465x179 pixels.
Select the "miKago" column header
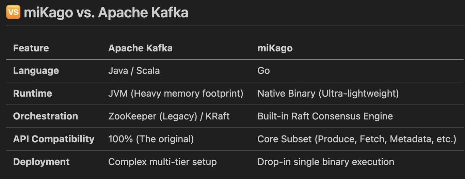click(275, 48)
